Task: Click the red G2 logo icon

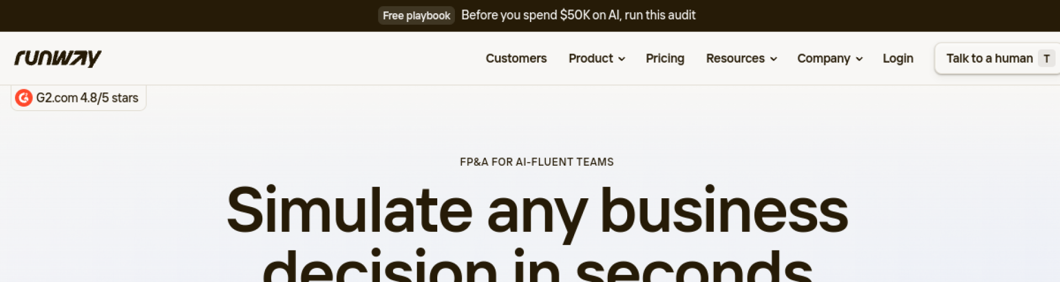Action: coord(24,98)
